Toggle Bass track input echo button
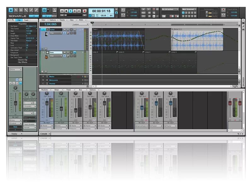This screenshot has height=189, width=252. 75,53
